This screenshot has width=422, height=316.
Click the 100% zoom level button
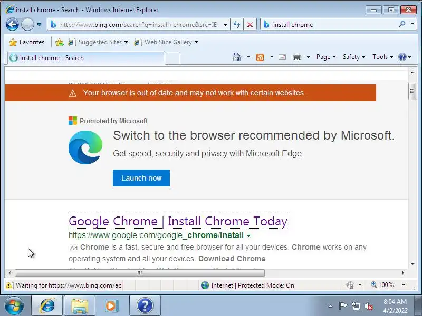point(383,285)
